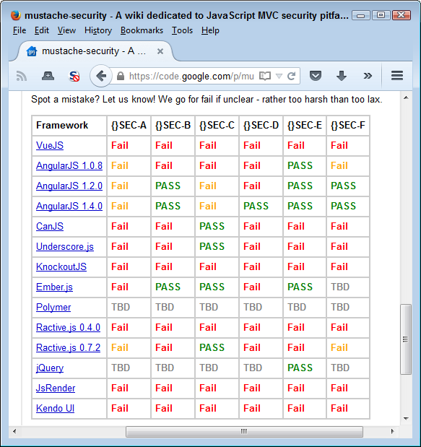Open the Polymer link
421x447 pixels.
53,308
